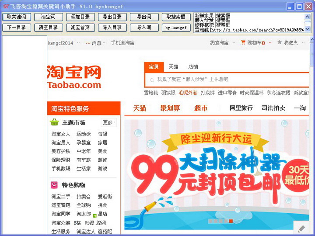Open the 司法拍卖 navigation item
The height and width of the screenshot is (236, 315).
click(x=273, y=108)
